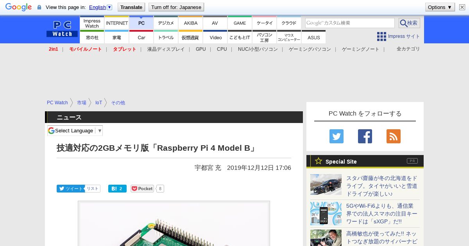Image resolution: width=469 pixels, height=246 pixels.
Task: Open the Raspberry Pi board article image
Action: (x=174, y=223)
